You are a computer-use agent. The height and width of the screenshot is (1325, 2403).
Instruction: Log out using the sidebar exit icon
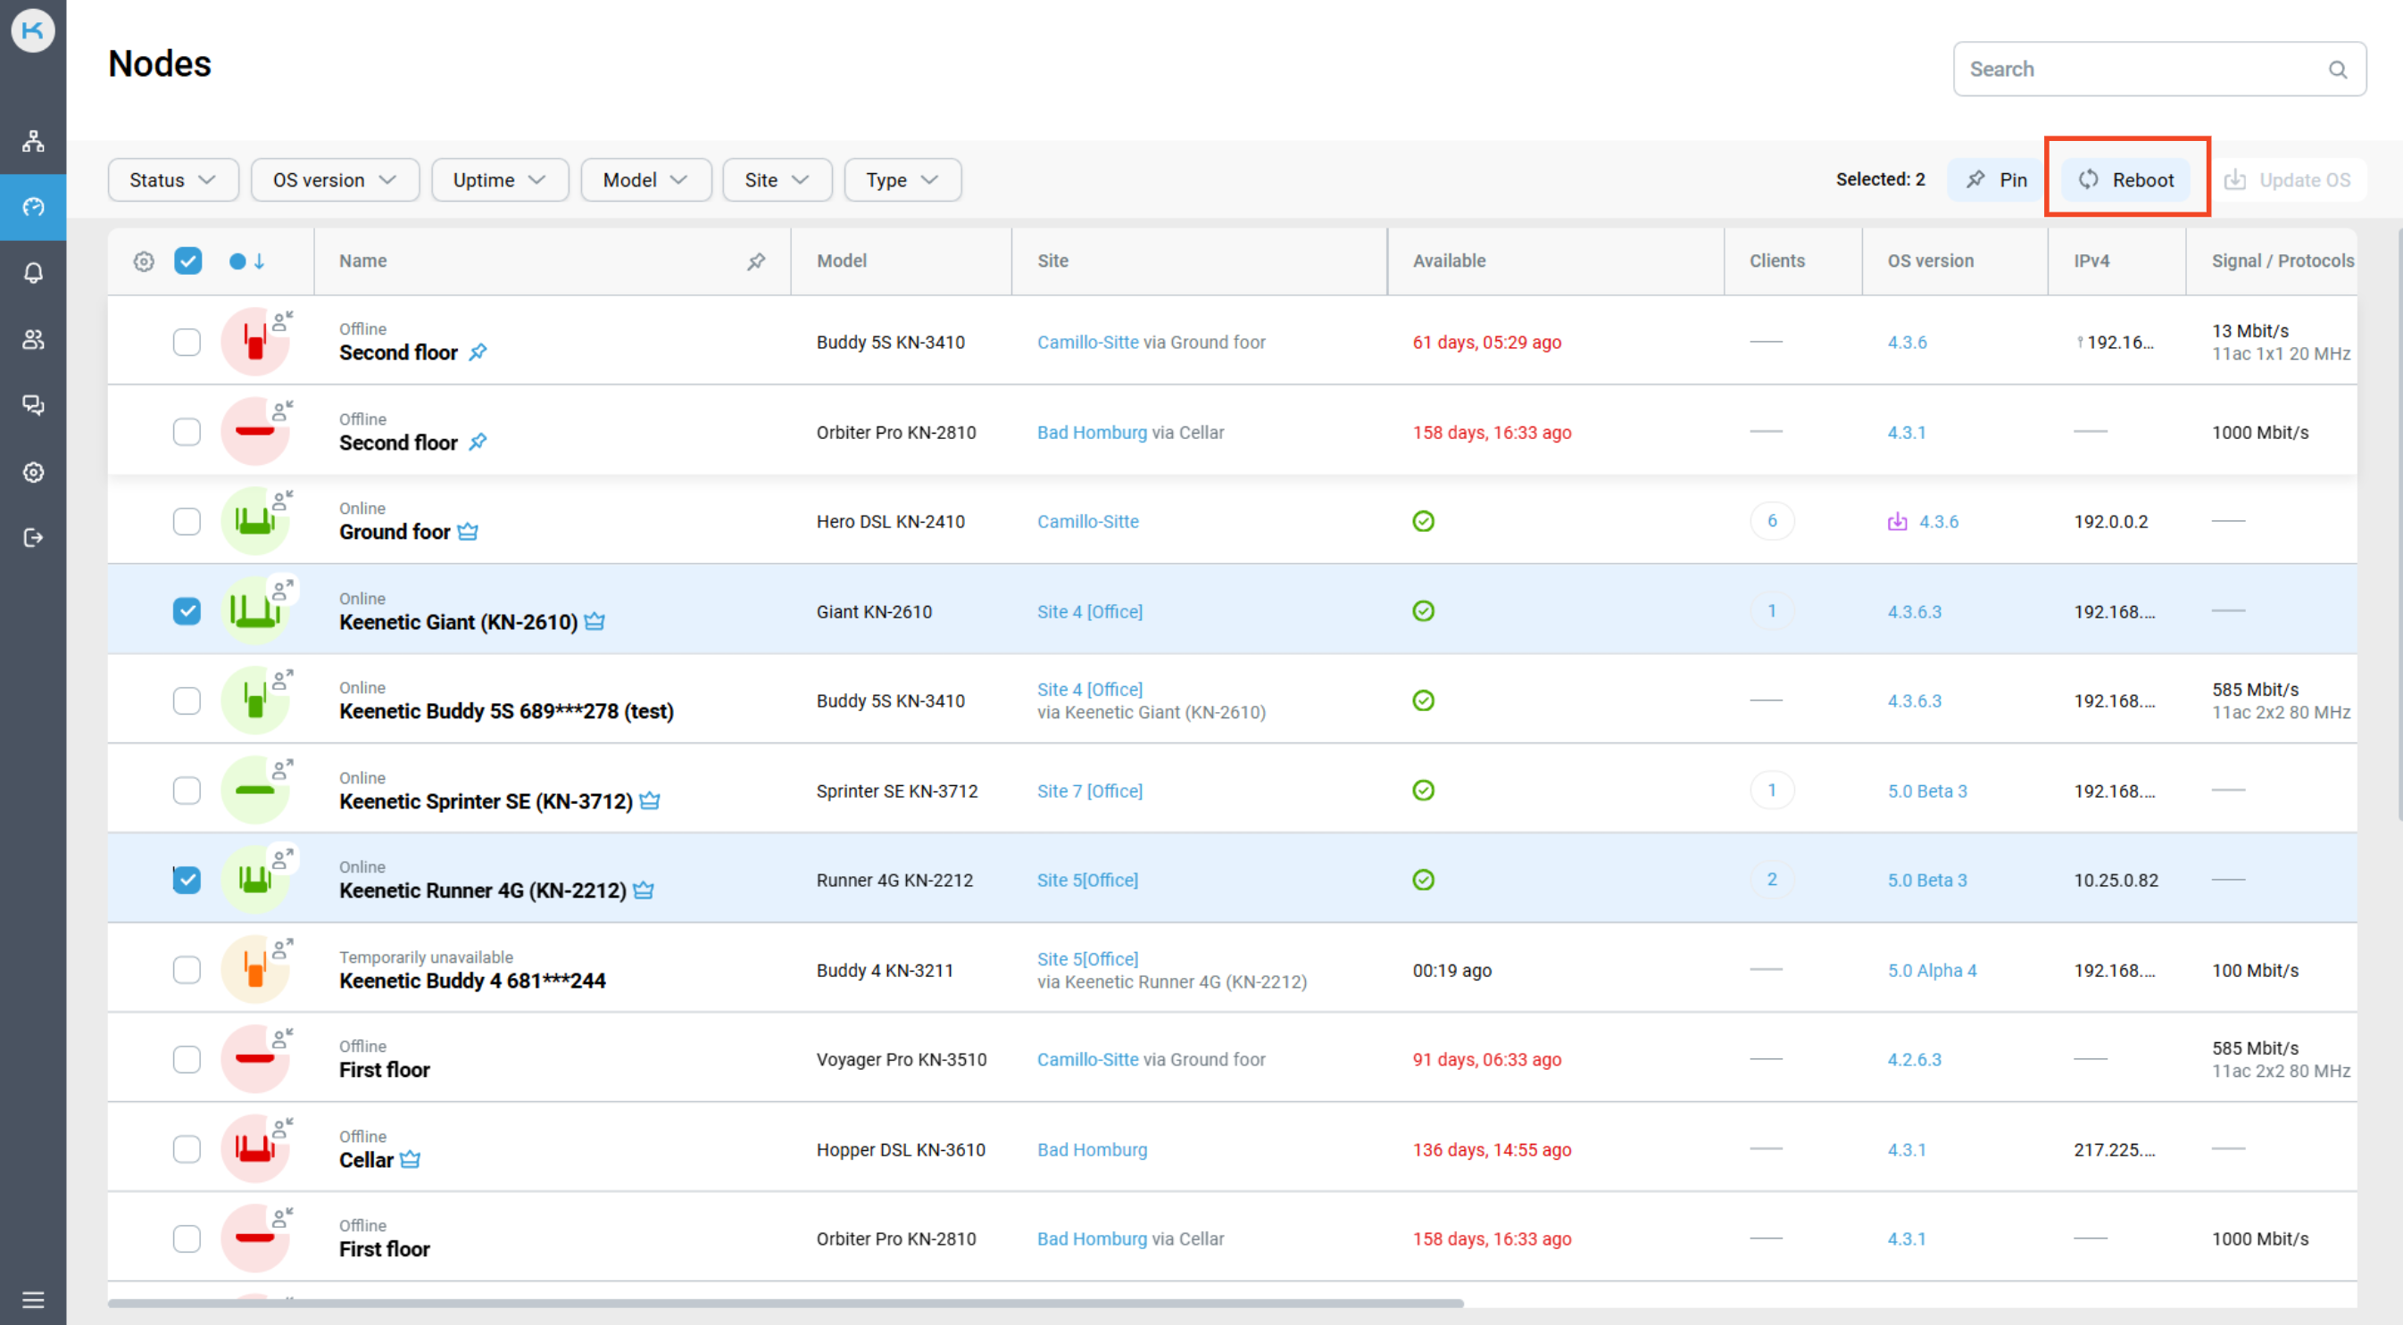click(34, 538)
